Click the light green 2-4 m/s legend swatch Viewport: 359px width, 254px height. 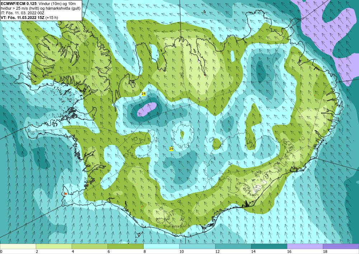point(54,246)
